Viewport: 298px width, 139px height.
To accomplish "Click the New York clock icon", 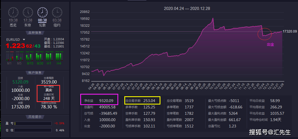I will [57, 12].
